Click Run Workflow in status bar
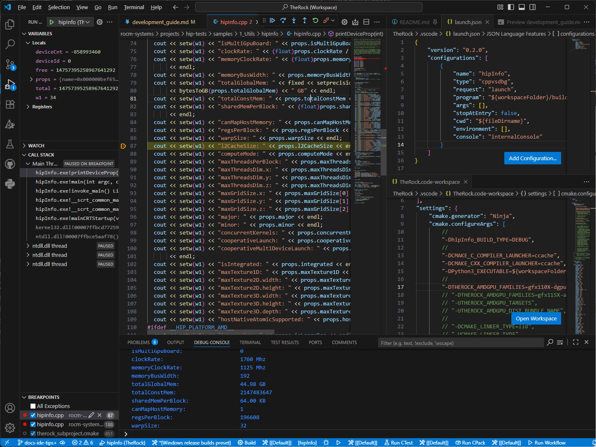This screenshot has width=596, height=447. tap(547, 443)
